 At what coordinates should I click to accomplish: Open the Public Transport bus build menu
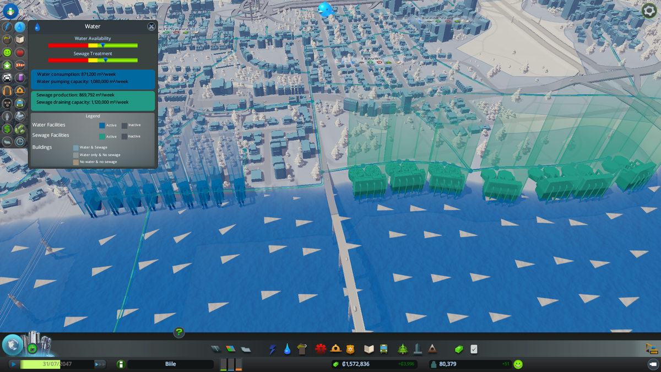(383, 349)
